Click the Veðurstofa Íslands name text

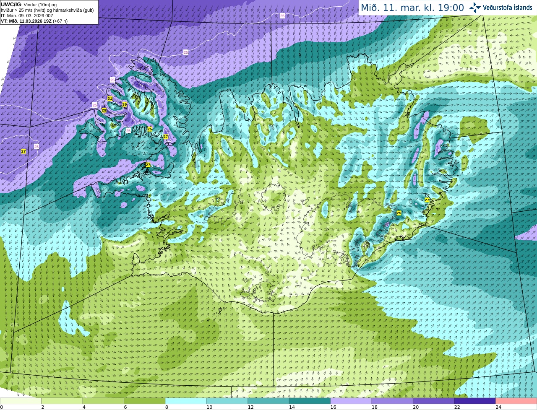point(508,8)
